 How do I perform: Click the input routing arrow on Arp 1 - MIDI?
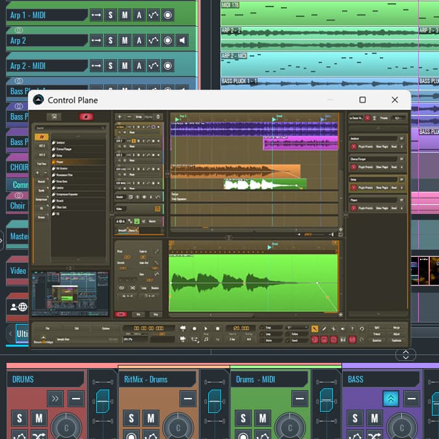tap(96, 15)
